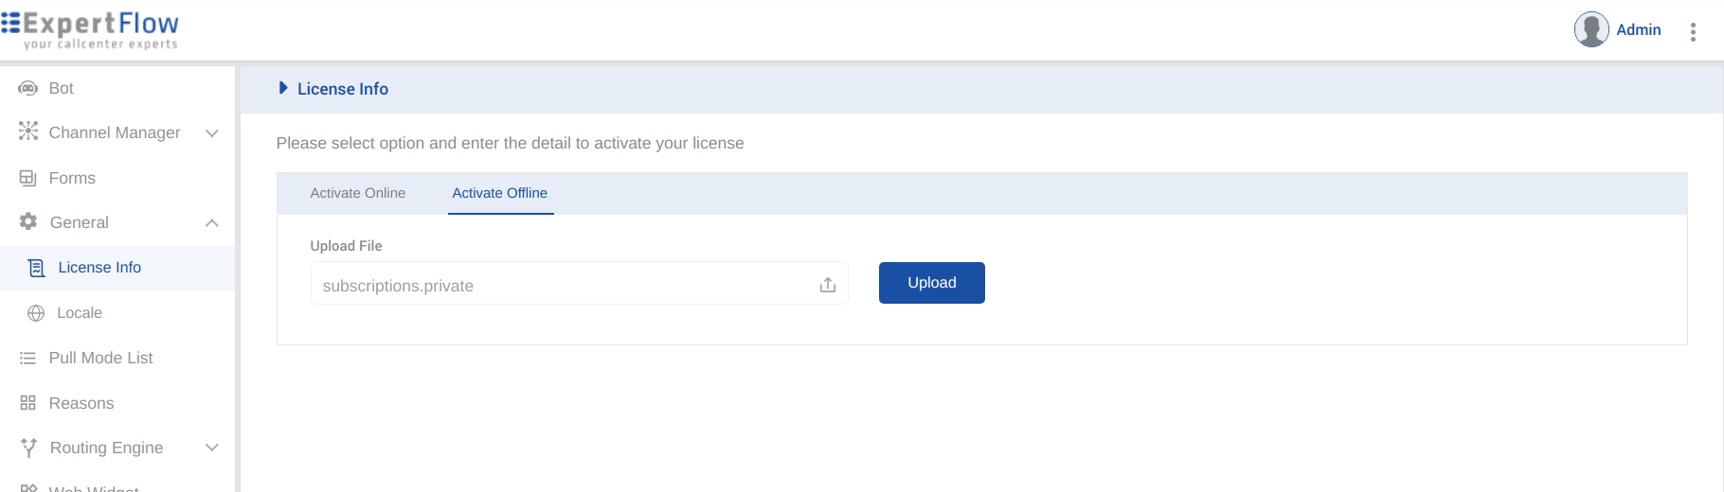Click the Forms sidebar icon

(x=28, y=178)
